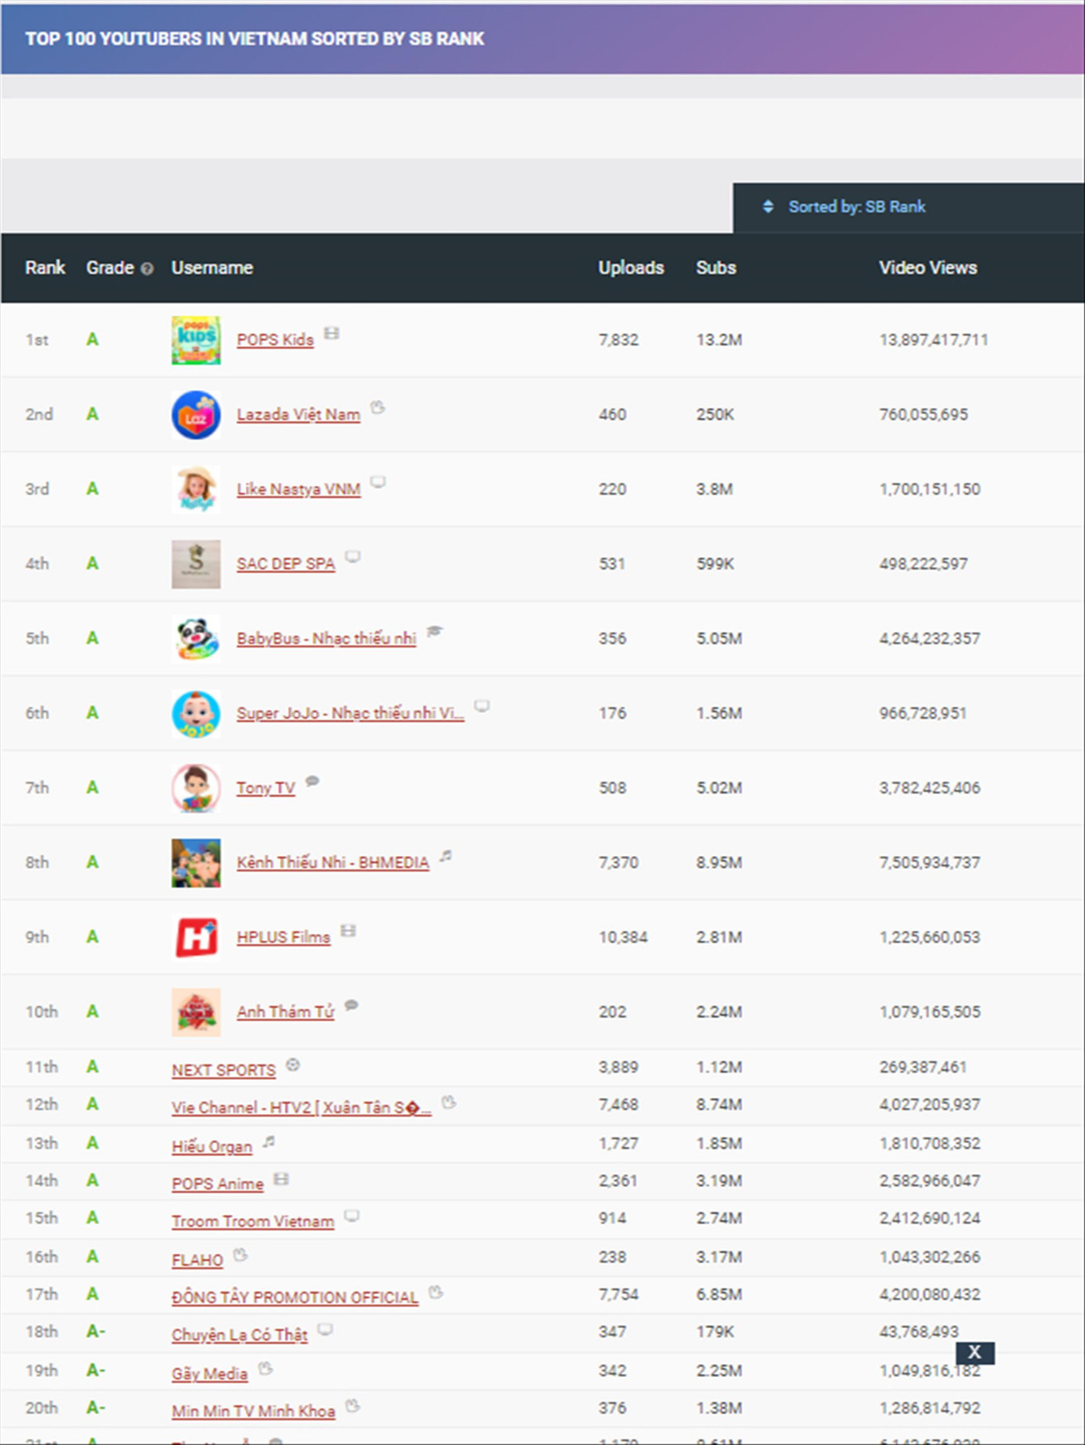This screenshot has width=1085, height=1445.
Task: Open the SAC DEP SPA channel link
Action: (x=286, y=564)
